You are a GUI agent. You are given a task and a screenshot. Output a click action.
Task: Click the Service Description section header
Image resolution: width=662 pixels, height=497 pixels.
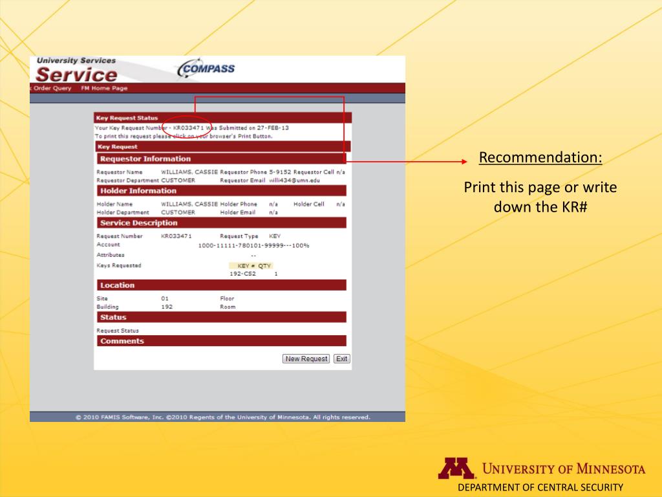pyautogui.click(x=222, y=223)
